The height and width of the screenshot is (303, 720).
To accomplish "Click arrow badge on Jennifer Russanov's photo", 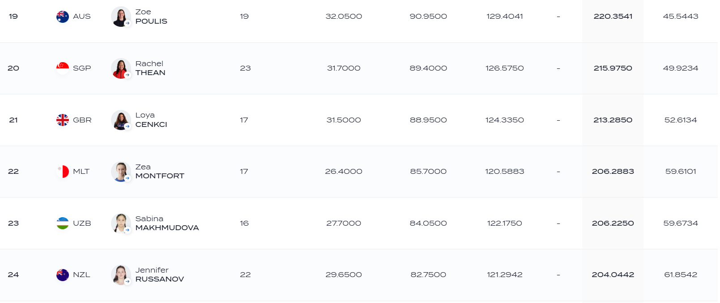I will [128, 282].
